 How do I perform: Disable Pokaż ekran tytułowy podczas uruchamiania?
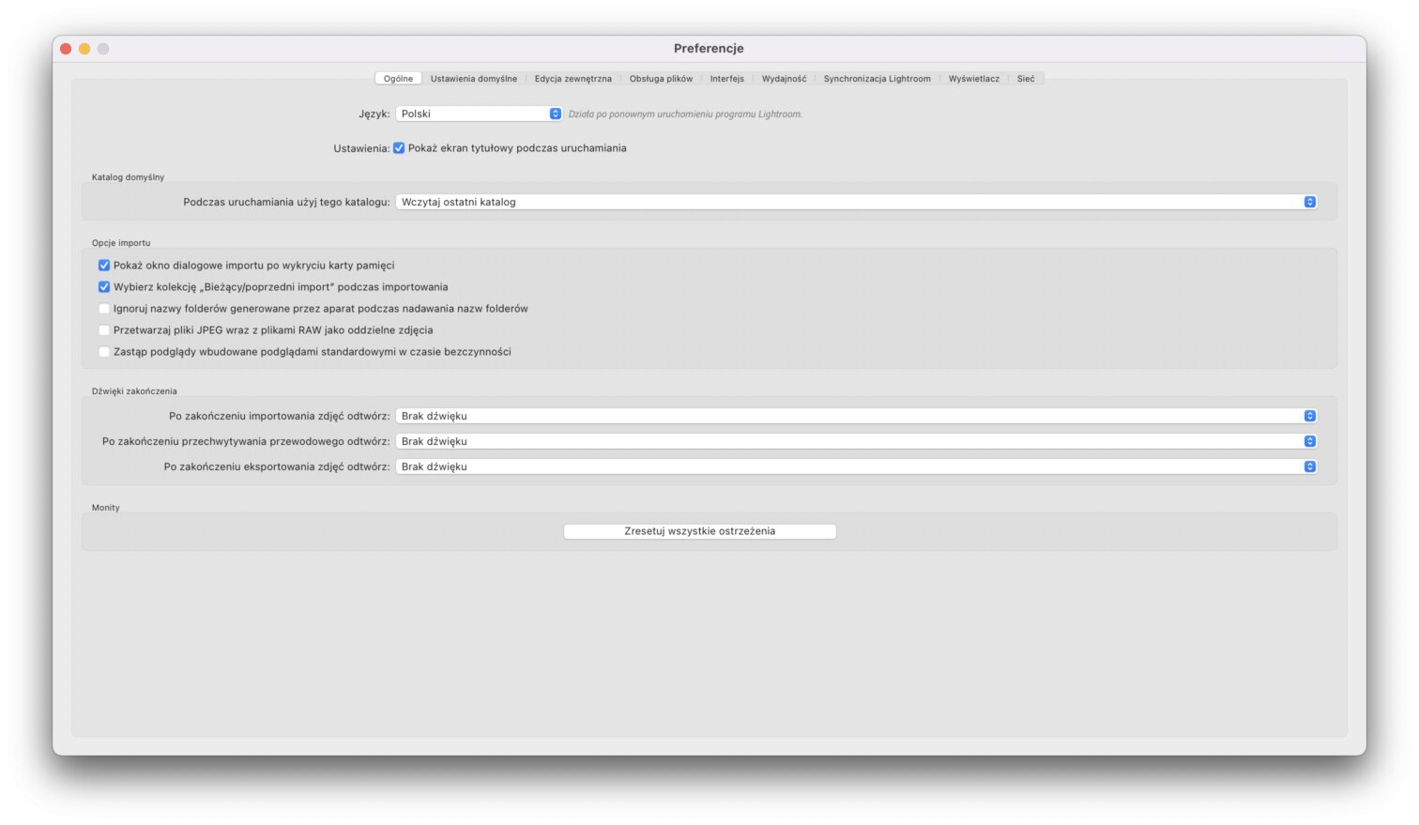pyautogui.click(x=399, y=148)
